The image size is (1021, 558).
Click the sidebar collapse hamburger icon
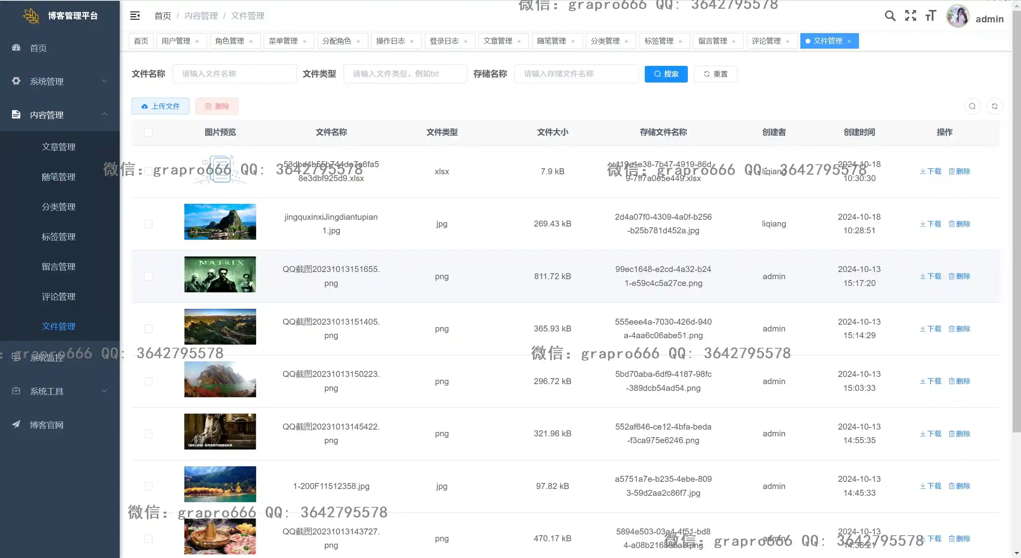(135, 16)
